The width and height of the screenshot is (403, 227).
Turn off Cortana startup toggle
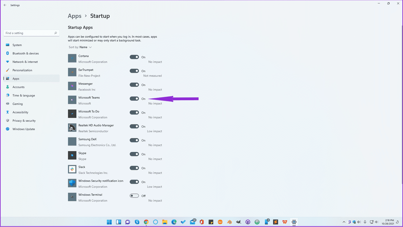point(134,57)
